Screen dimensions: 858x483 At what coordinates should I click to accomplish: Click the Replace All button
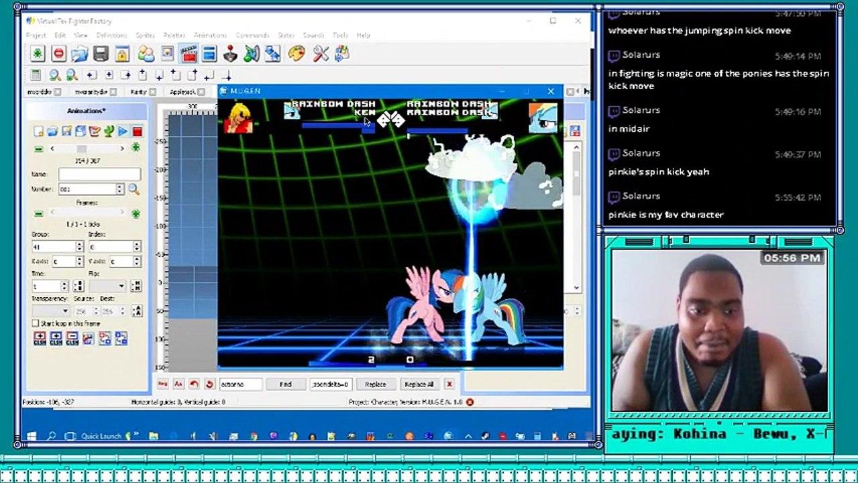(419, 384)
